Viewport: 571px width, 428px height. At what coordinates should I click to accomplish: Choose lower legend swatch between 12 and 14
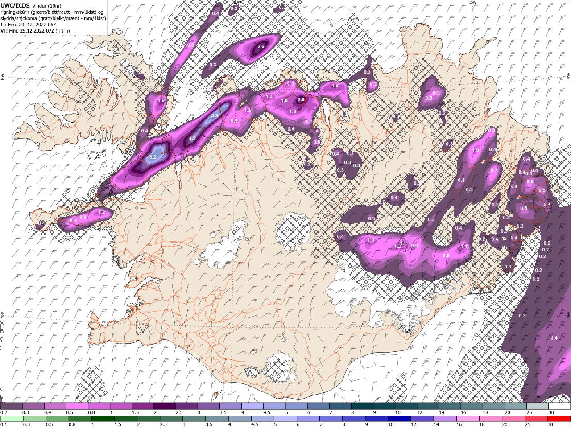pyautogui.click(x=423, y=418)
